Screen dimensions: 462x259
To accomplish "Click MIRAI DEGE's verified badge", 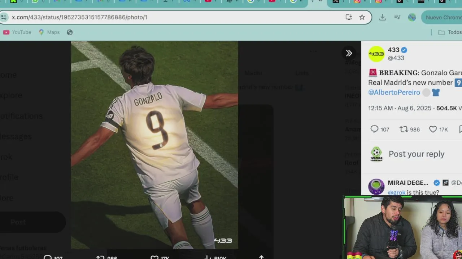I will click(x=437, y=183).
